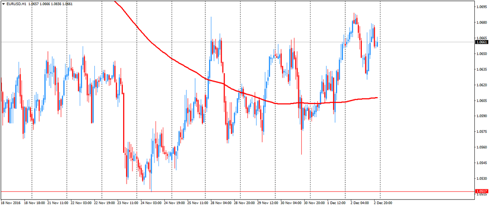Click the 1.0635 price axis label
The height and width of the screenshot is (207, 489).
481,69
